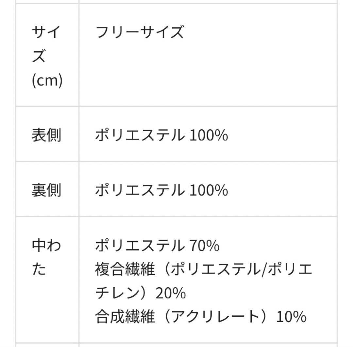Image resolution: width=353 pixels, height=347 pixels.
Task: Click the ポリエステル/ポリエ text in parentheses
Action: click(241, 270)
